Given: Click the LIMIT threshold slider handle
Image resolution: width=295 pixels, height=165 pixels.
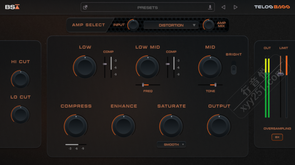Looking at the screenshot, I should tap(281, 74).
